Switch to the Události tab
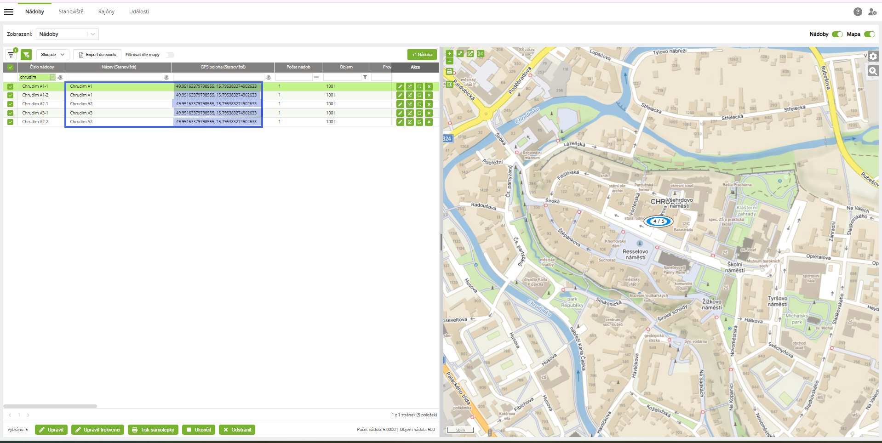 [x=139, y=12]
